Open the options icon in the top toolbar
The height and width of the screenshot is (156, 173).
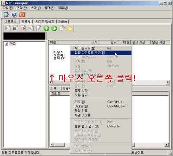pos(6,15)
